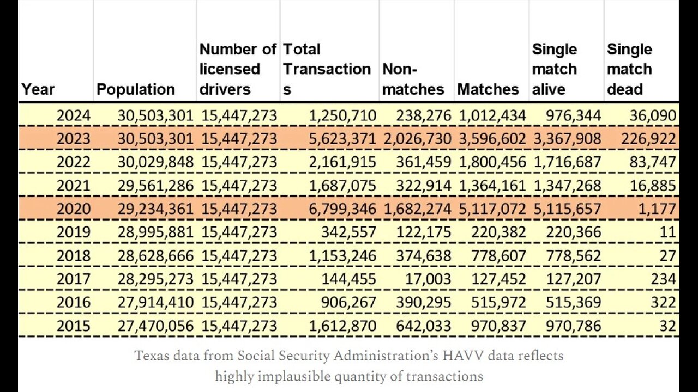Click the Non-matches column header
698x392 pixels.
click(413, 79)
